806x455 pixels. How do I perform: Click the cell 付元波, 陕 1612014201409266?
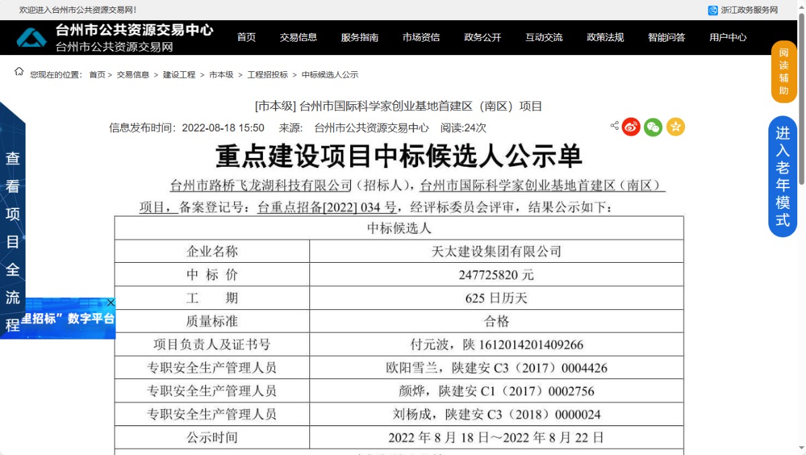point(497,345)
